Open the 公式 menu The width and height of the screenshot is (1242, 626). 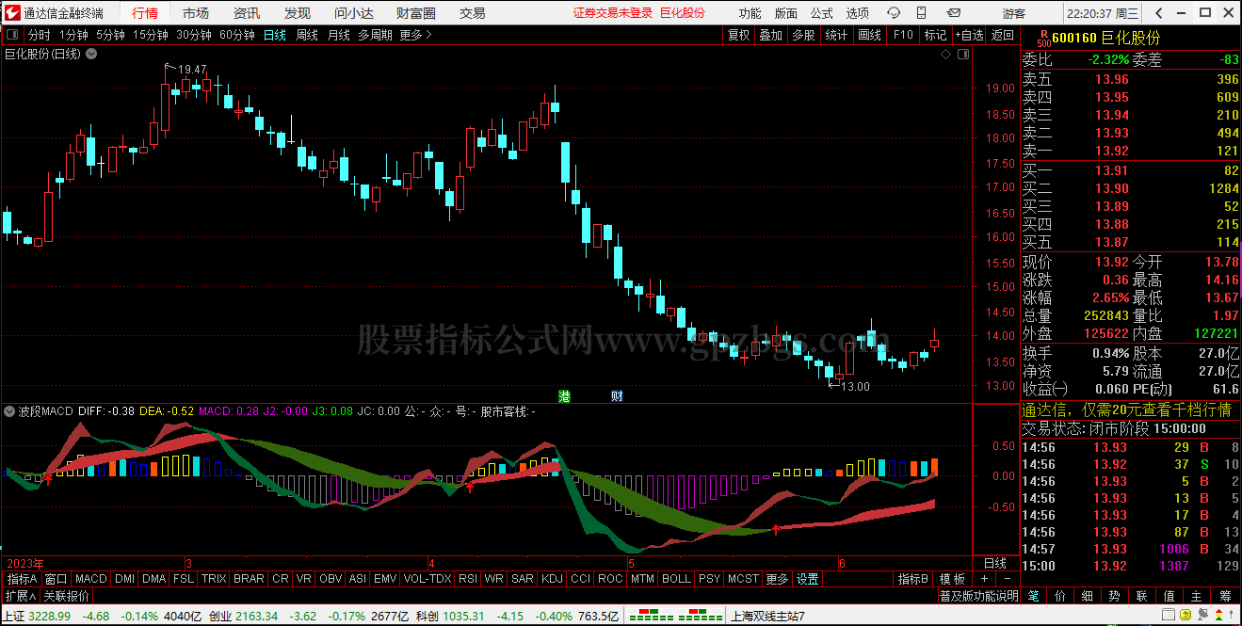tap(821, 13)
